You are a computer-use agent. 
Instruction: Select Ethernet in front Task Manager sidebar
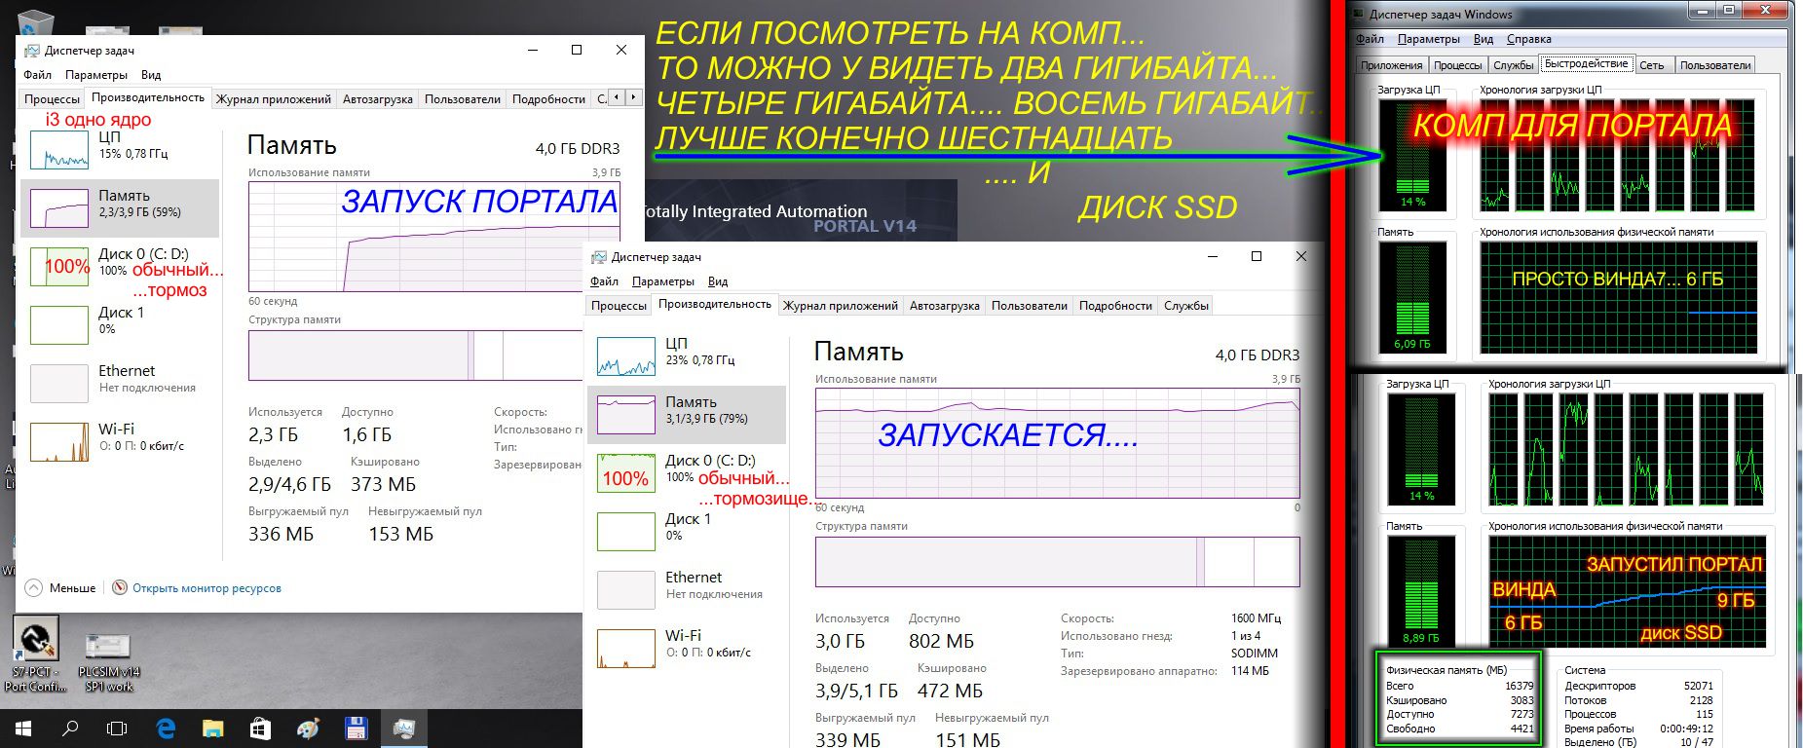click(x=687, y=589)
